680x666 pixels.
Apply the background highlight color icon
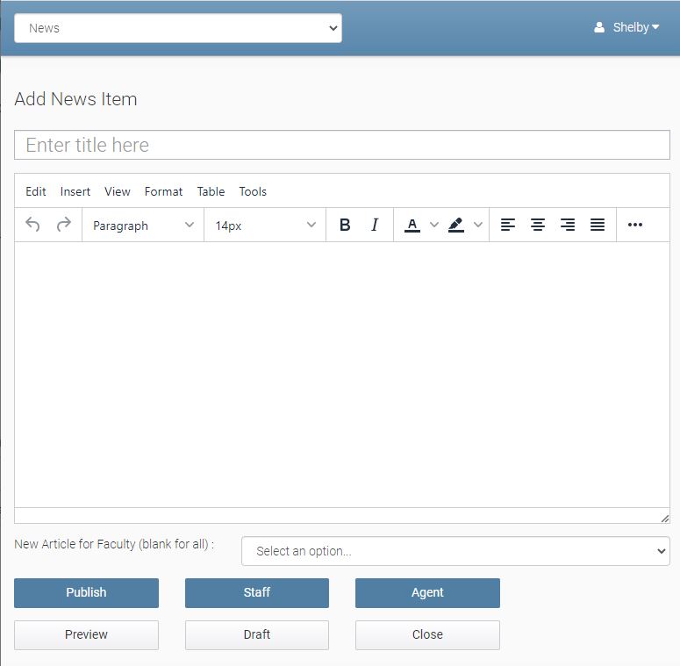point(455,226)
